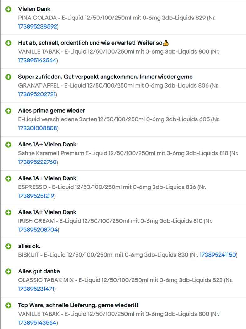This screenshot has height=329, width=246.
Task: Open item number 173895238592 link
Action: [38, 27]
